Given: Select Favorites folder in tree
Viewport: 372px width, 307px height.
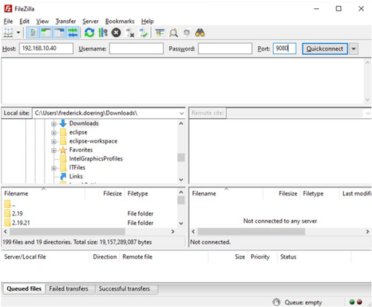Looking at the screenshot, I should [81, 149].
